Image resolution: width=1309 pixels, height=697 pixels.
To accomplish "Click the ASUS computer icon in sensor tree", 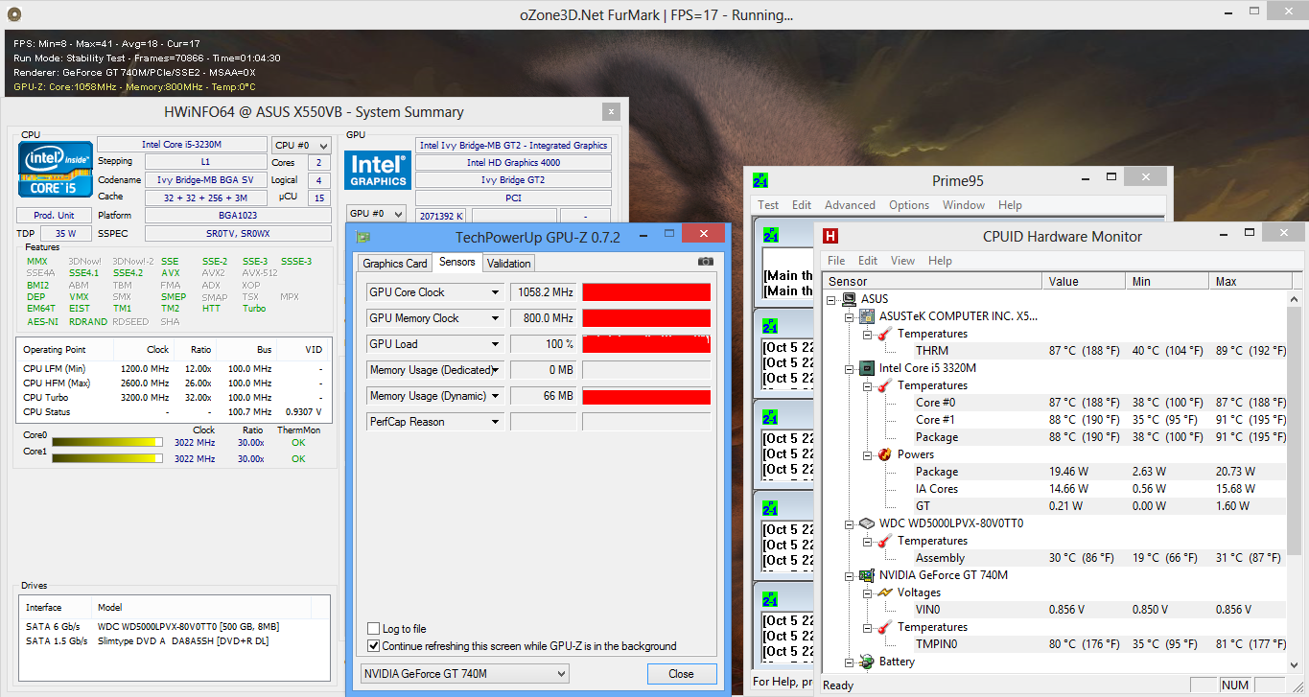I will (x=850, y=299).
